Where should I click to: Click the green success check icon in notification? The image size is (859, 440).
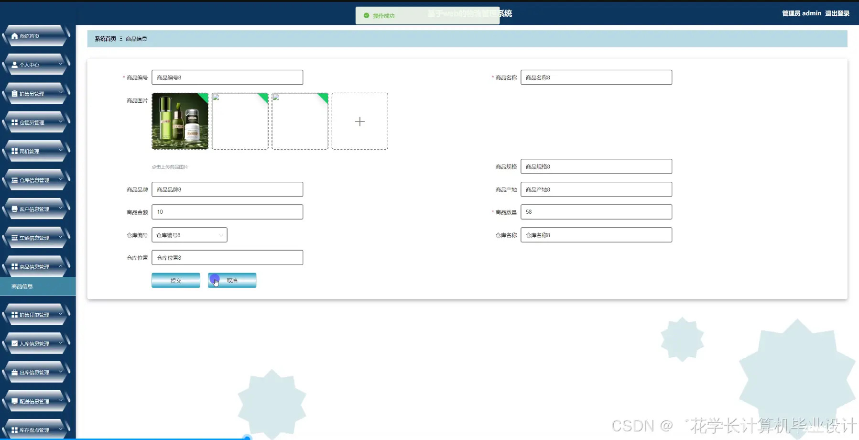(367, 16)
